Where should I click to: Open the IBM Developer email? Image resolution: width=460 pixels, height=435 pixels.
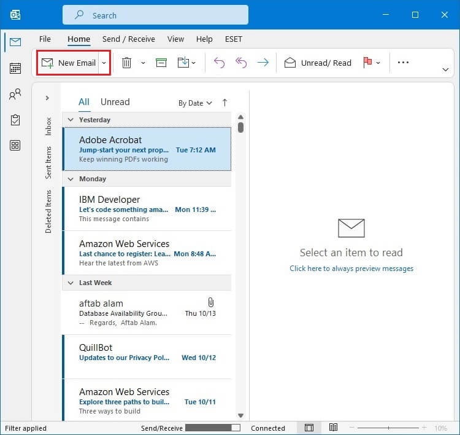tap(147, 209)
